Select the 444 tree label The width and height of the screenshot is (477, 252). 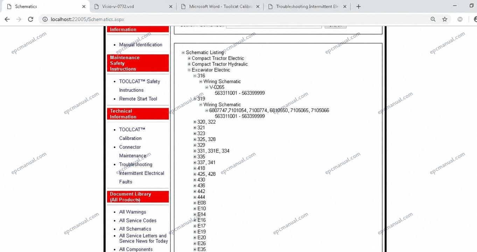point(201,197)
